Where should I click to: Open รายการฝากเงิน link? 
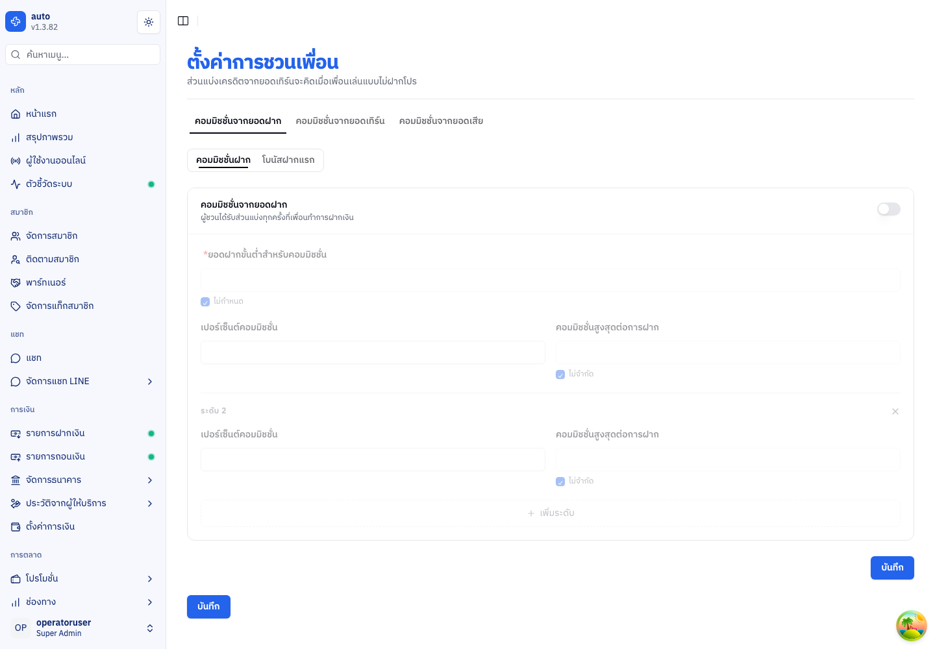(x=82, y=434)
